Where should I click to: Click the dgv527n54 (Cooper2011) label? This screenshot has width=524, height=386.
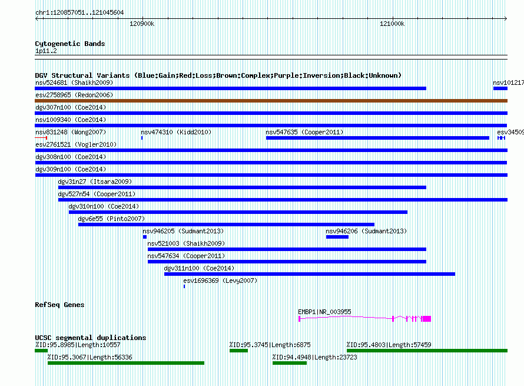(x=97, y=194)
